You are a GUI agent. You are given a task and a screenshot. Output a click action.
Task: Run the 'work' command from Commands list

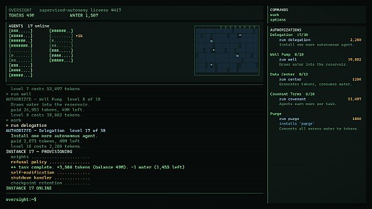click(x=274, y=15)
